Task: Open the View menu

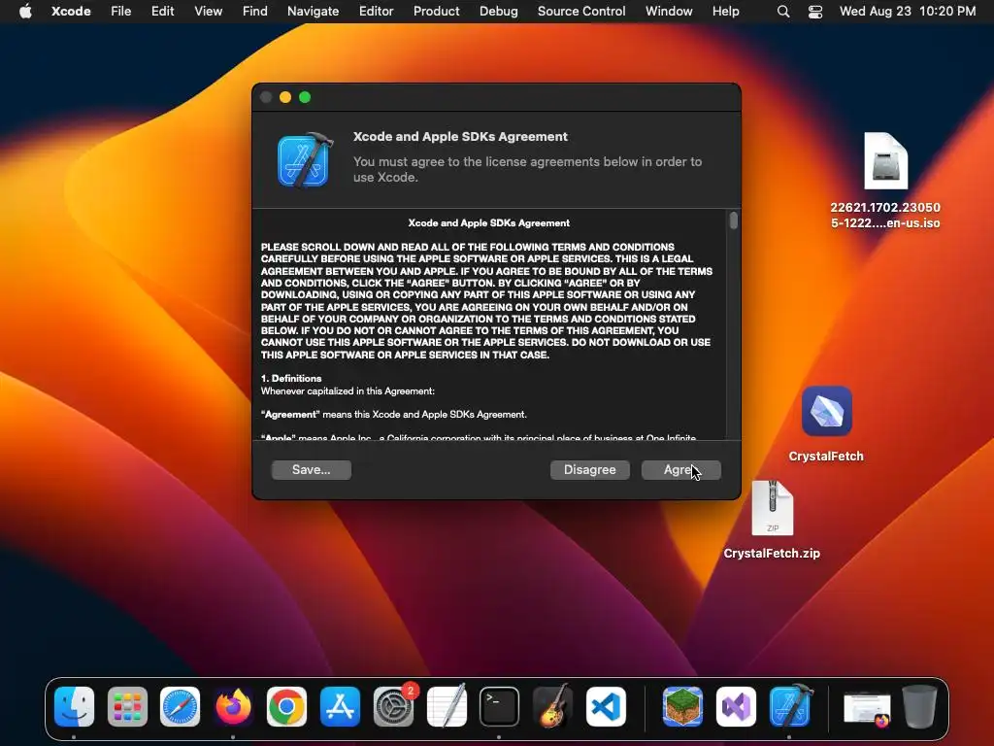Action: 208,11
